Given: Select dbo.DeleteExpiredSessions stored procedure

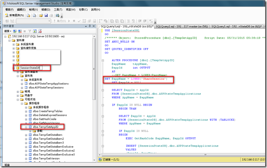Looking at the screenshot, I should (50, 115).
